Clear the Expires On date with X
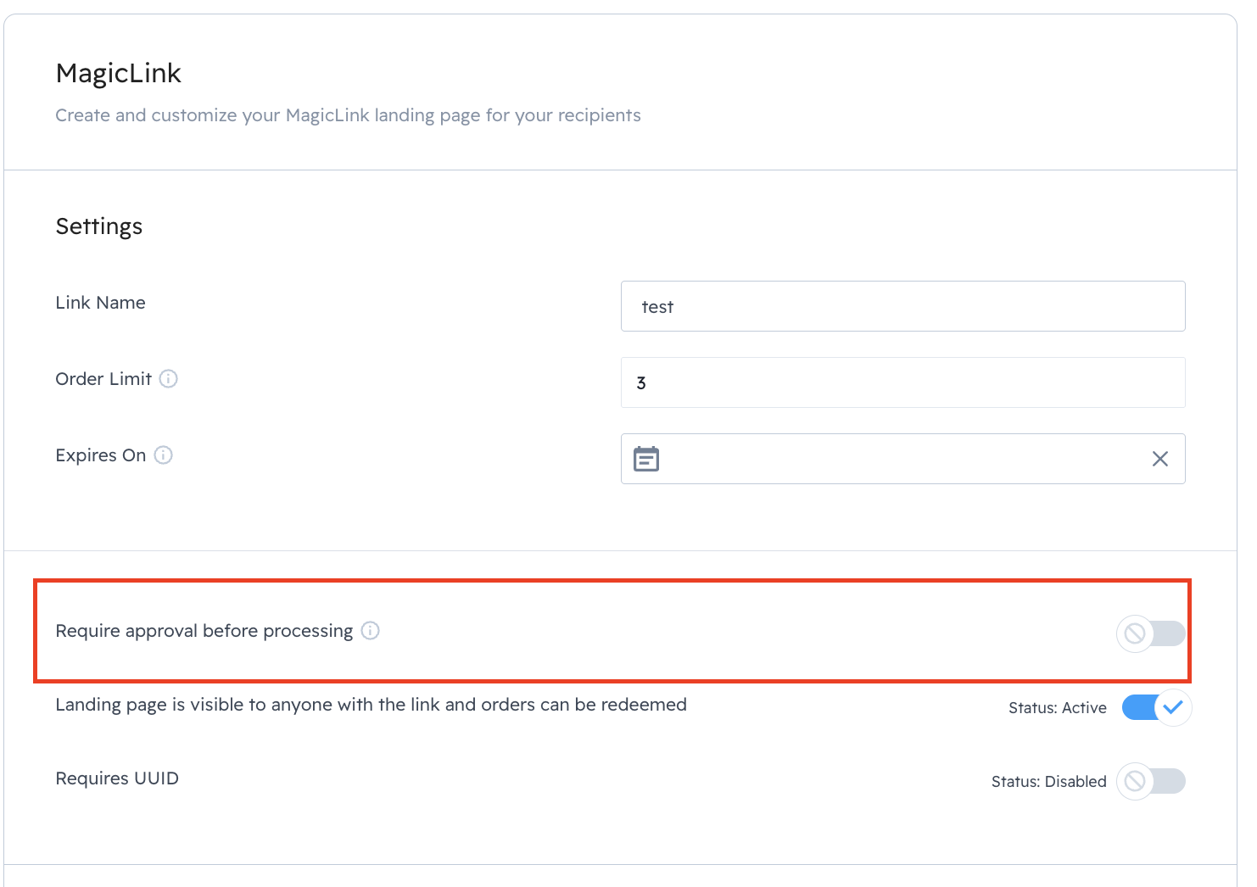1257x887 pixels. point(1159,459)
